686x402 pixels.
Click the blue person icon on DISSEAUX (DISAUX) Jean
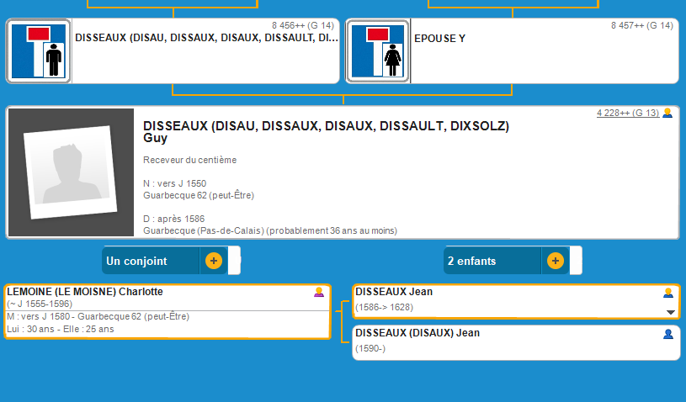point(668,334)
